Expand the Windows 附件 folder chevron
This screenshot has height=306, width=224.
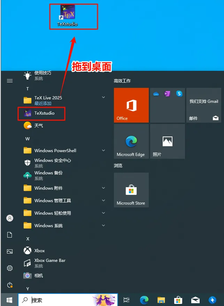click(103, 188)
